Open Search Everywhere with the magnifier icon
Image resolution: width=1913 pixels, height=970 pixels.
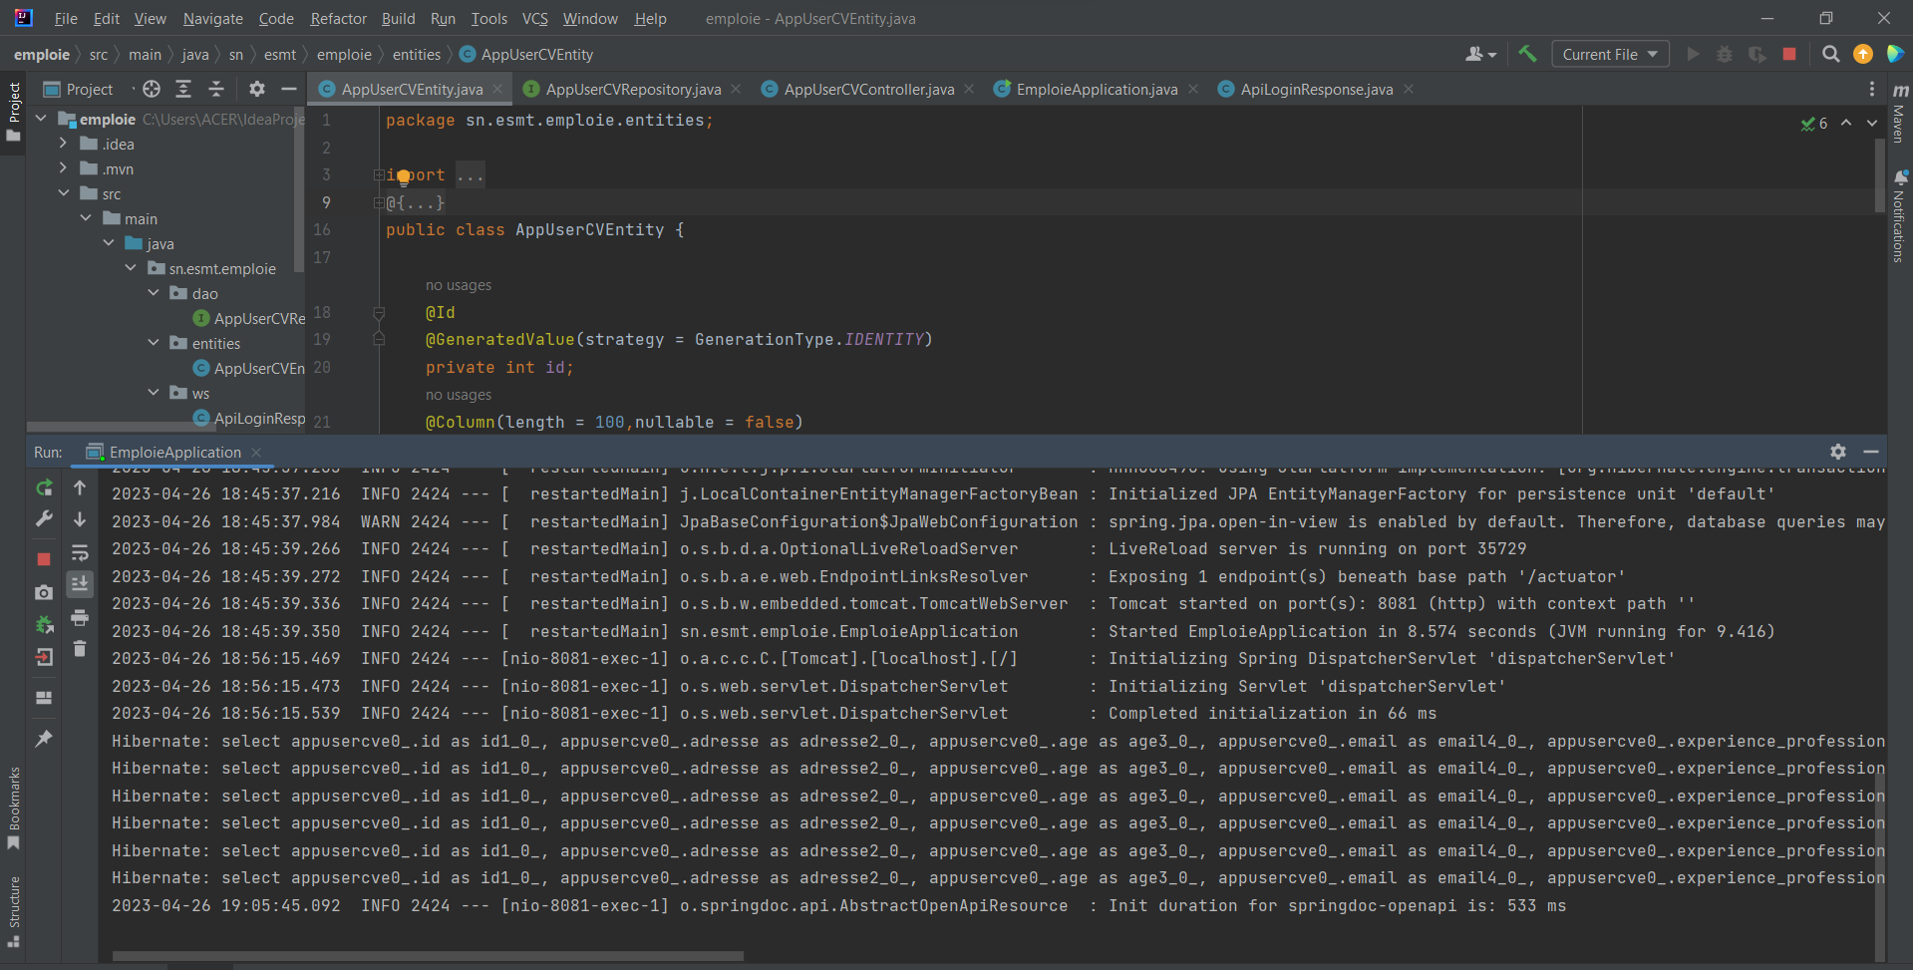(x=1830, y=54)
